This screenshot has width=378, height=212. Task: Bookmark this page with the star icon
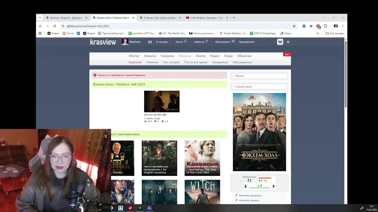(x=294, y=26)
